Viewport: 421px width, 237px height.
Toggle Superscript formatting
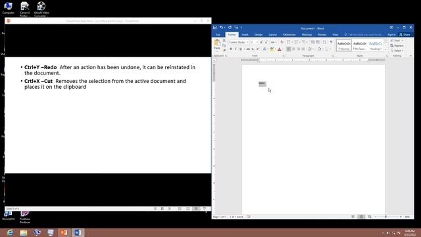[x=257, y=49]
